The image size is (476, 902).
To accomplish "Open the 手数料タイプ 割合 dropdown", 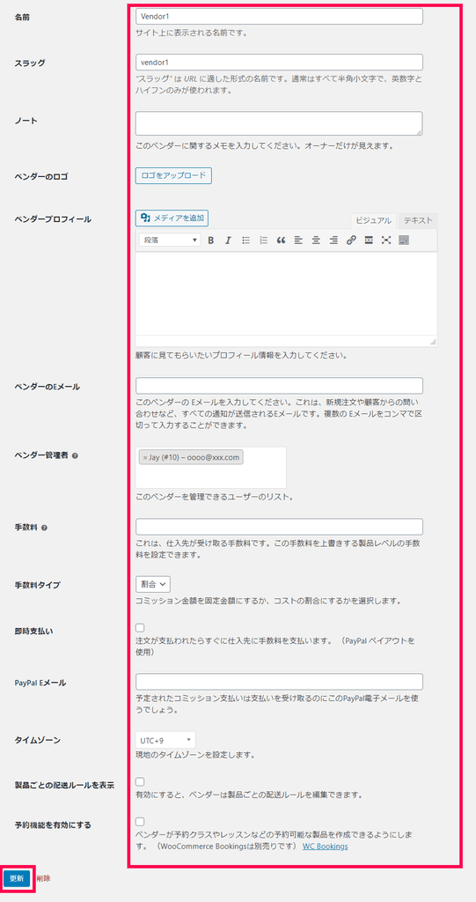I will point(153,584).
